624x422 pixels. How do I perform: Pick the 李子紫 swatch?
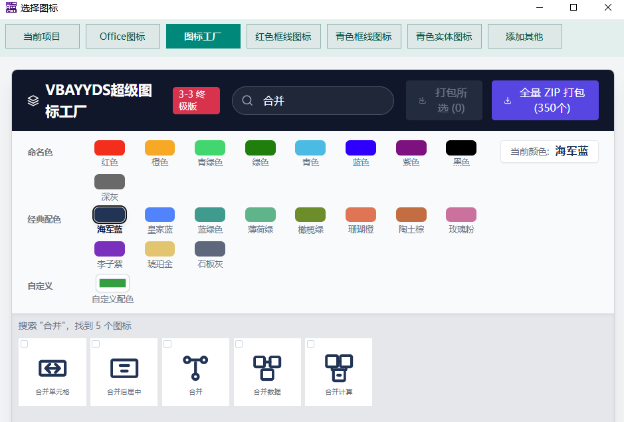(x=110, y=249)
